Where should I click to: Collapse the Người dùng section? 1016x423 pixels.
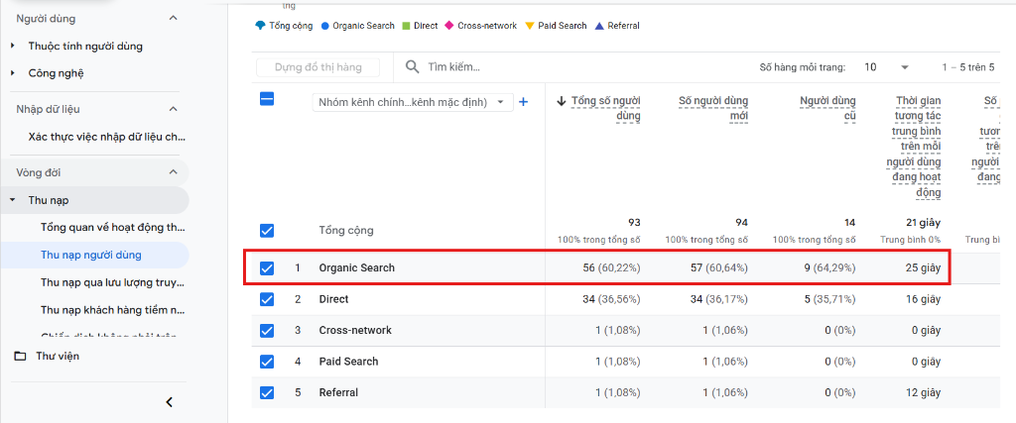173,18
